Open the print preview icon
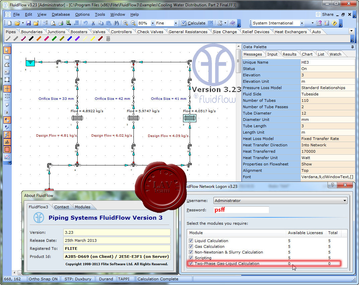Screen dimensions: 359x285 coord(53,23)
